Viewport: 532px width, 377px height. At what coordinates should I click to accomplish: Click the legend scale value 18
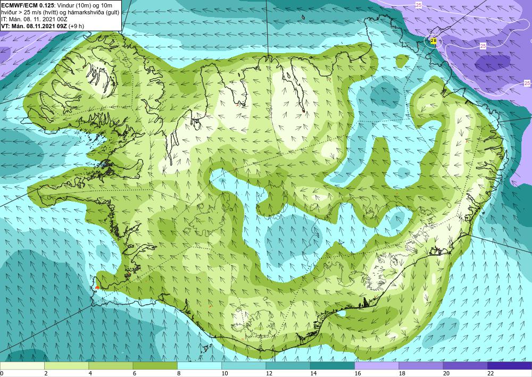point(402,374)
